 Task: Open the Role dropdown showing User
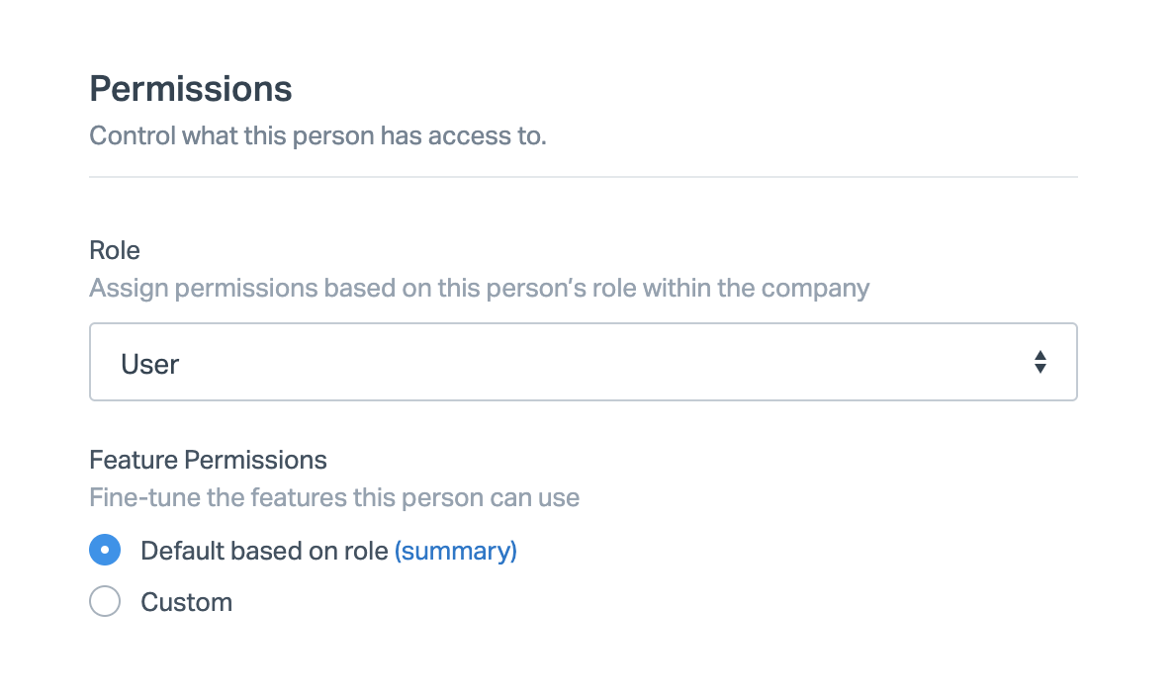[583, 362]
